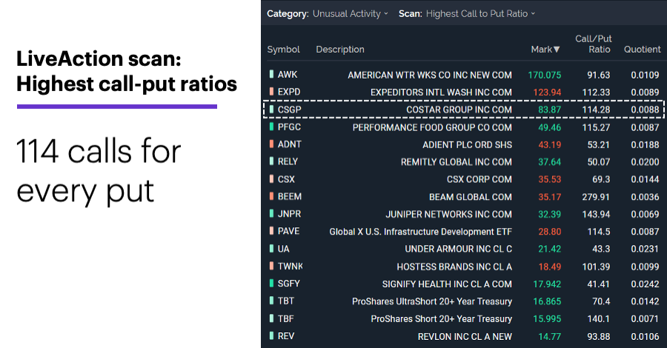This screenshot has height=348, width=667.
Task: Click the green indicator bar next to JNPR
Action: pos(271,214)
